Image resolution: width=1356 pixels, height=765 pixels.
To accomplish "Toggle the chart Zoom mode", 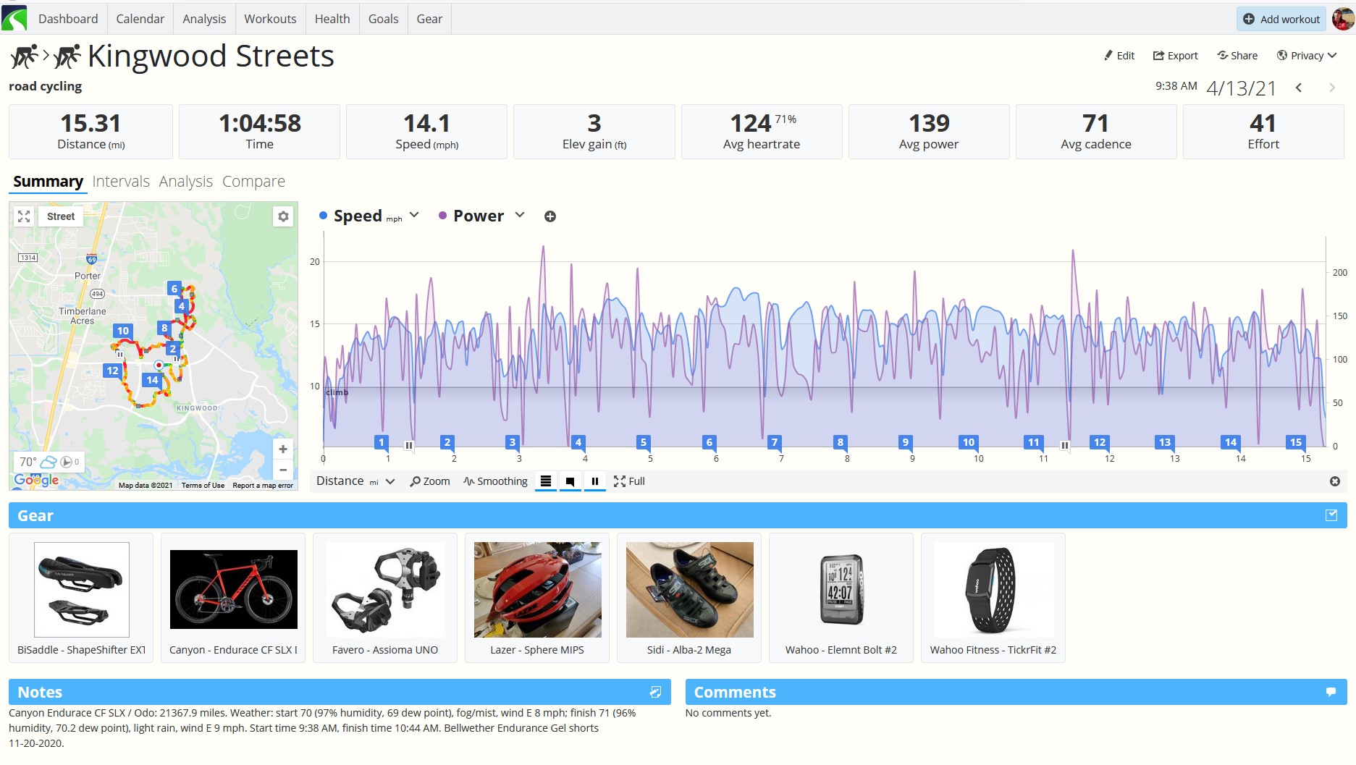I will [x=430, y=481].
